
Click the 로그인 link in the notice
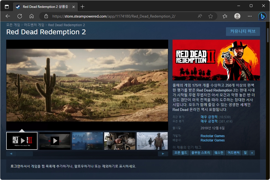[x=15, y=166]
